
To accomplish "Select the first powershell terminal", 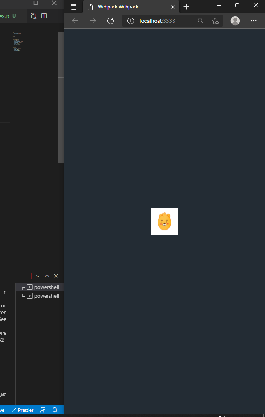I will (39, 287).
